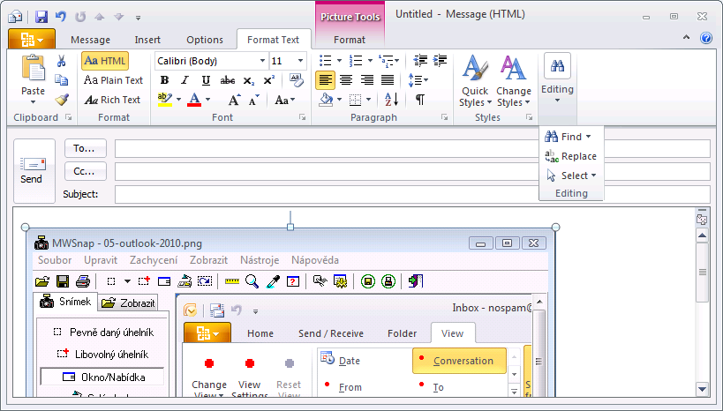Toggle Italic text formatting
The height and width of the screenshot is (411, 723).
[185, 80]
